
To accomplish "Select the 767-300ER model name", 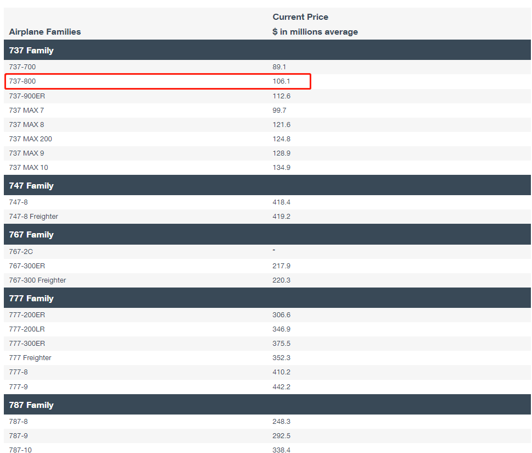I will pyautogui.click(x=27, y=266).
